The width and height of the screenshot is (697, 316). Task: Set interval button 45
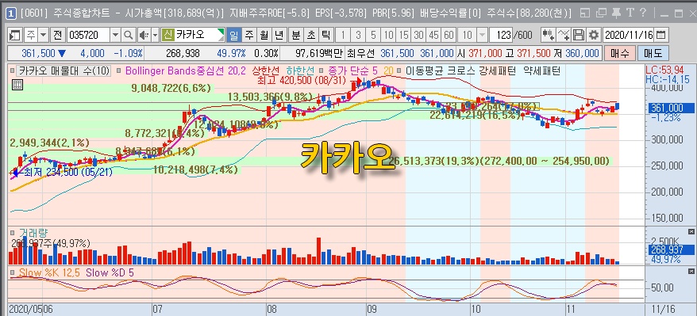click(434, 35)
